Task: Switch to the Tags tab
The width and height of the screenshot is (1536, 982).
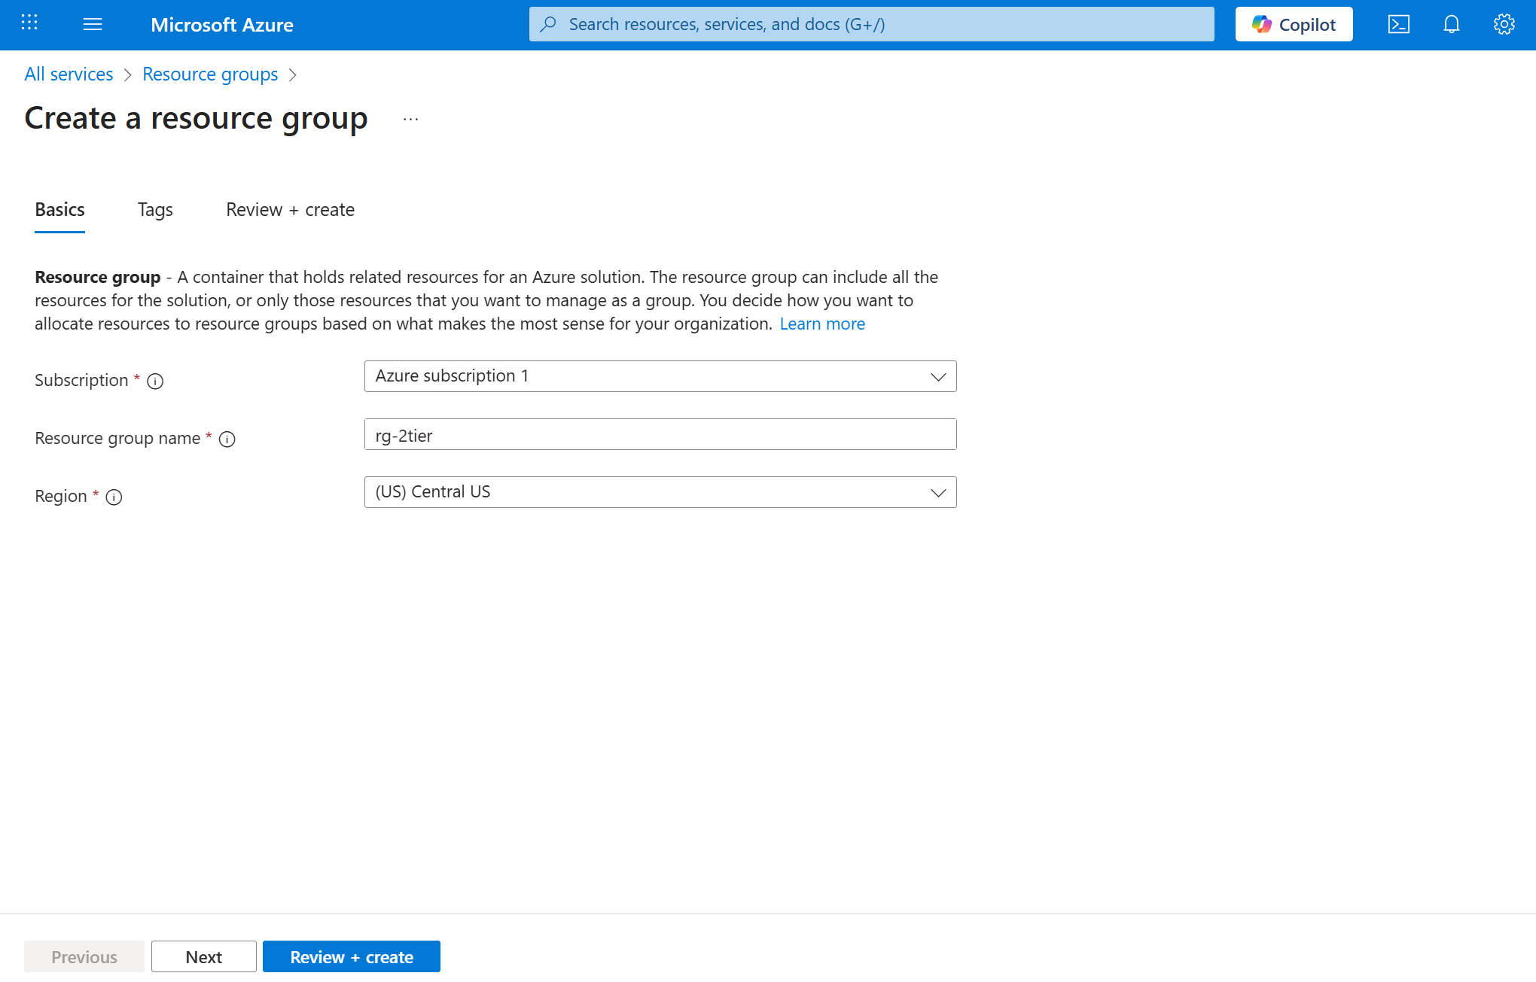Action: (x=154, y=210)
